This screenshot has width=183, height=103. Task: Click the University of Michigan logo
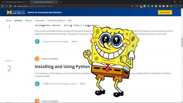16,12
